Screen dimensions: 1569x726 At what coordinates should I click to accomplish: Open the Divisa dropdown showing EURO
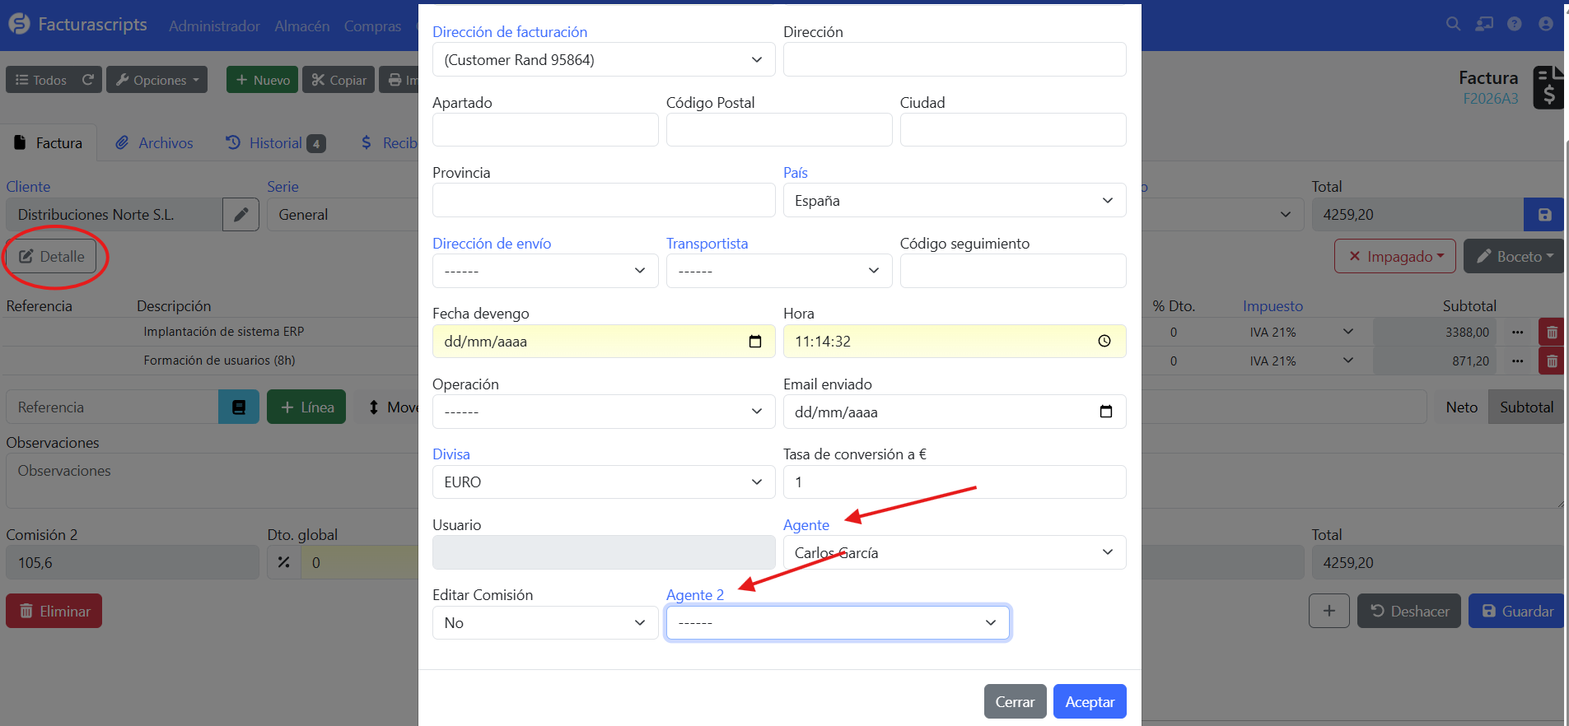(x=604, y=482)
